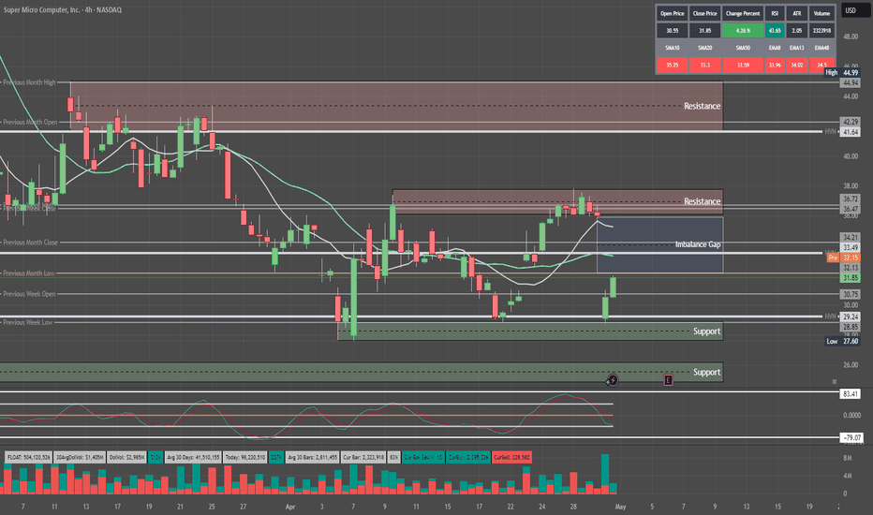Click the May label on the time axis

[x=620, y=506]
